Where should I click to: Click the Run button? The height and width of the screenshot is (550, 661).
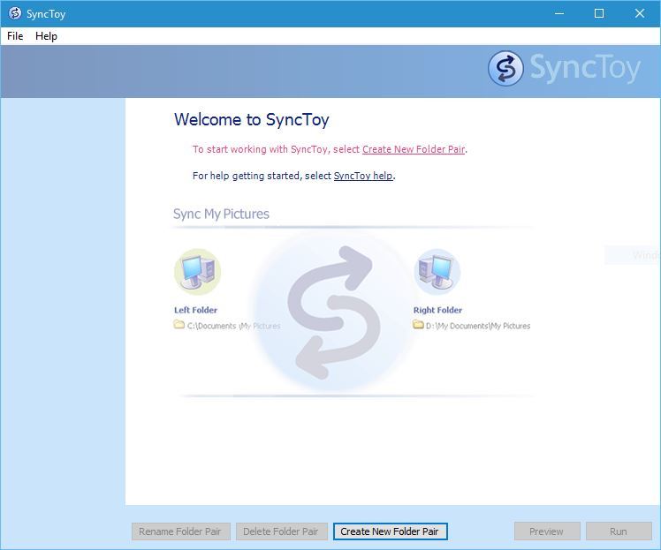click(x=619, y=531)
